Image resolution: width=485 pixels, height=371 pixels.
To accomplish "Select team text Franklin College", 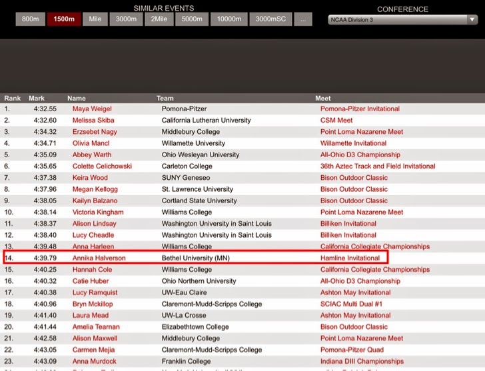I will tap(187, 361).
